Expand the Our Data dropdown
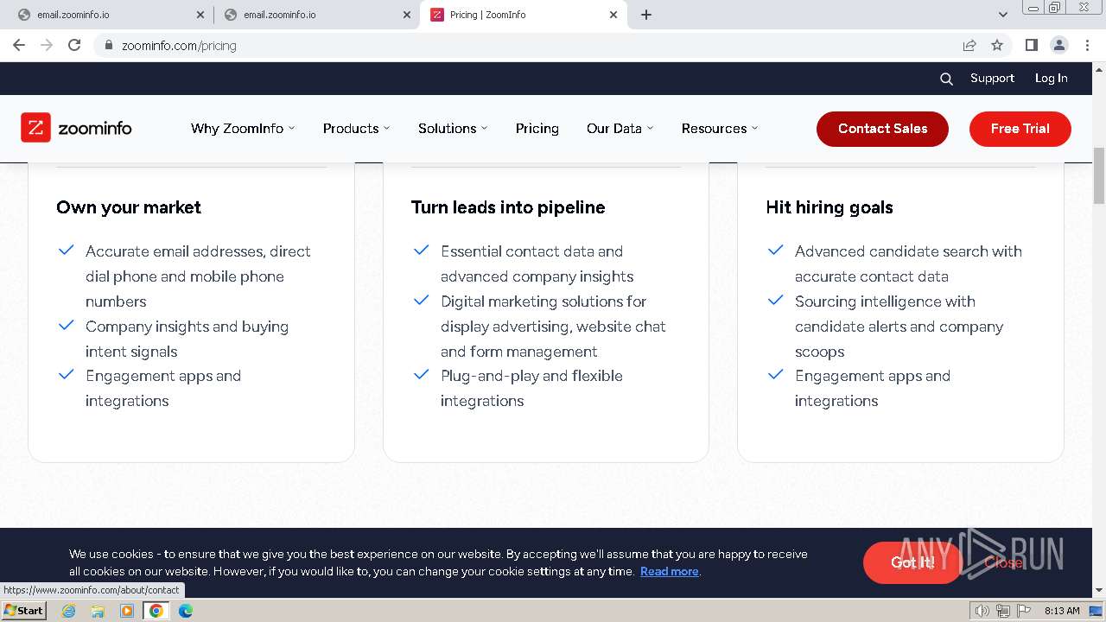1106x622 pixels. tap(620, 128)
